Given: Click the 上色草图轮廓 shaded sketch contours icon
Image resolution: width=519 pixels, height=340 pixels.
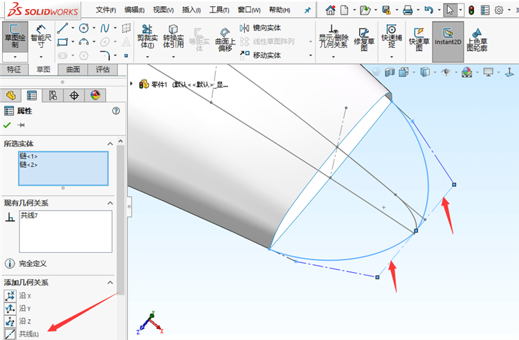Looking at the screenshot, I should point(477,39).
